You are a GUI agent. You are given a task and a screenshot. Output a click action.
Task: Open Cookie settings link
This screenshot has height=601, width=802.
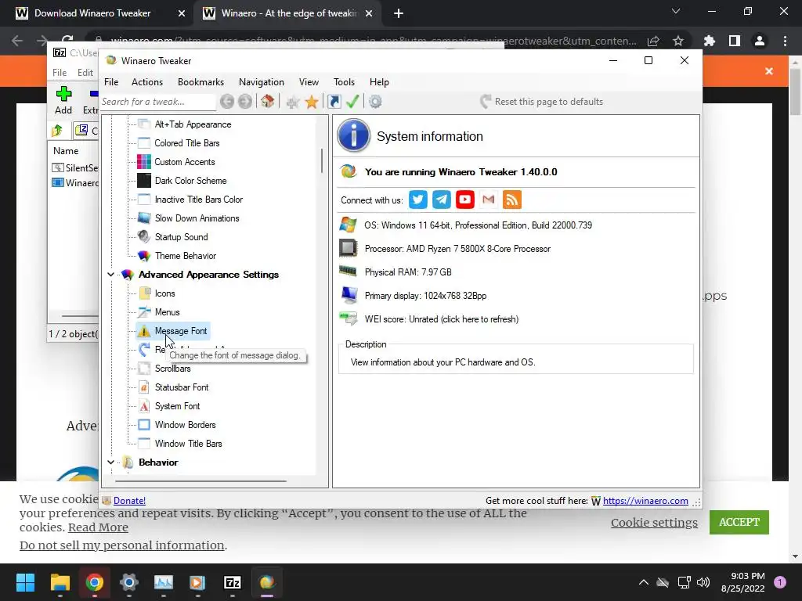pos(654,522)
